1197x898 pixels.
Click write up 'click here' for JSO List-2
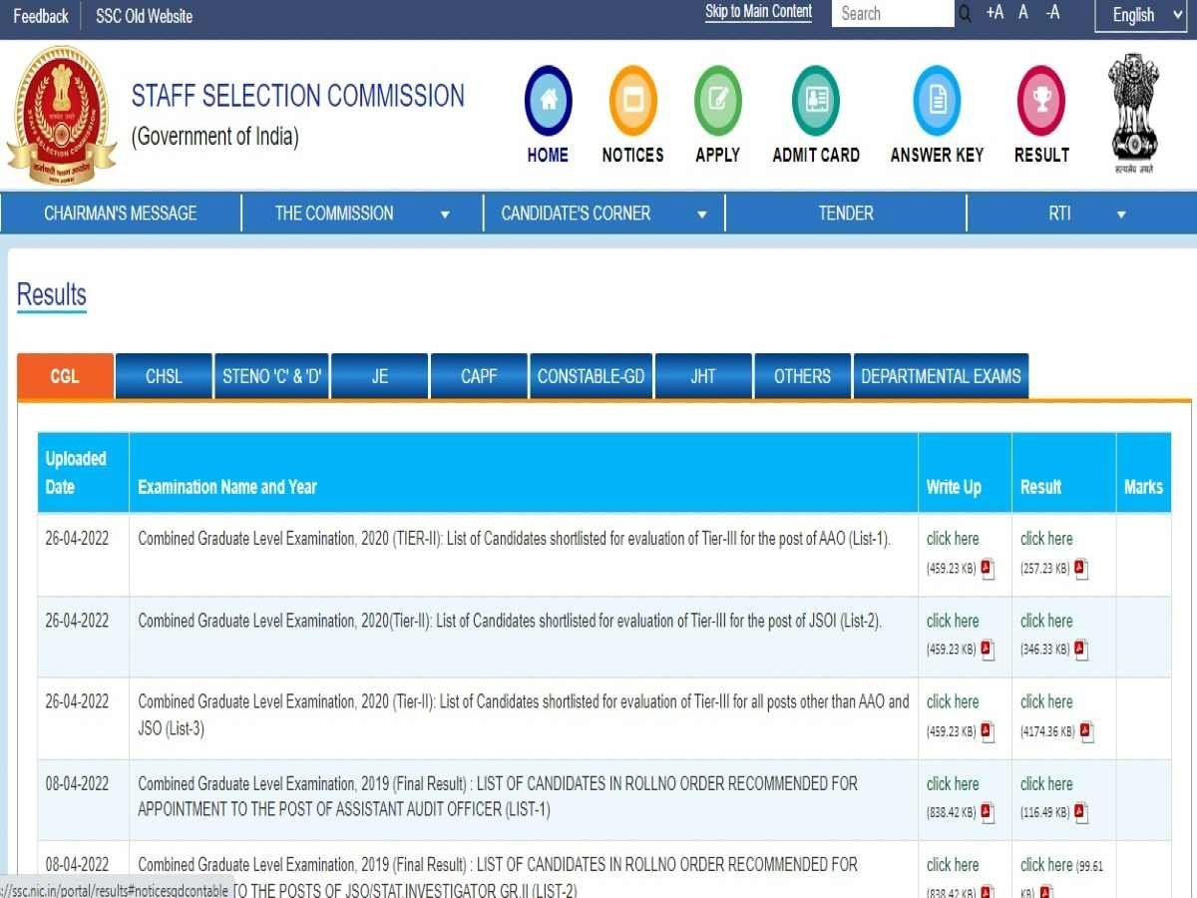click(953, 621)
